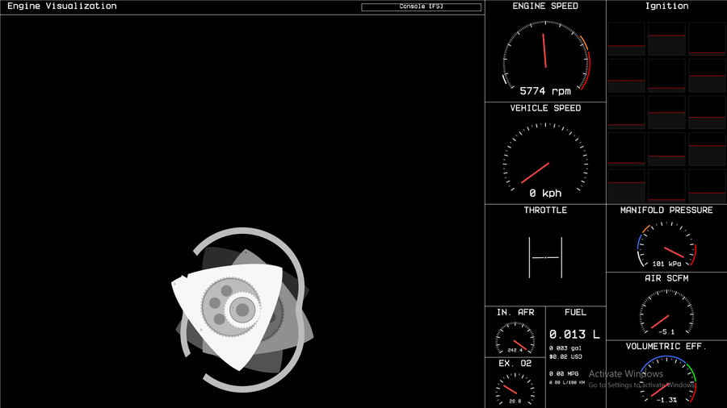Screen dimensions: 727x408
Task: Select the Ignition panel label
Action: (x=666, y=6)
